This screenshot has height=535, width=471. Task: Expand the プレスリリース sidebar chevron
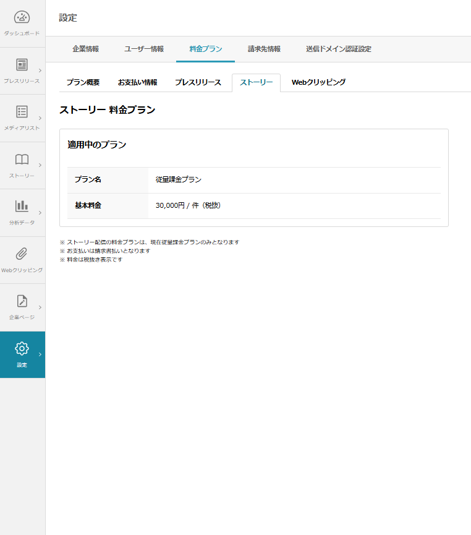click(x=40, y=71)
